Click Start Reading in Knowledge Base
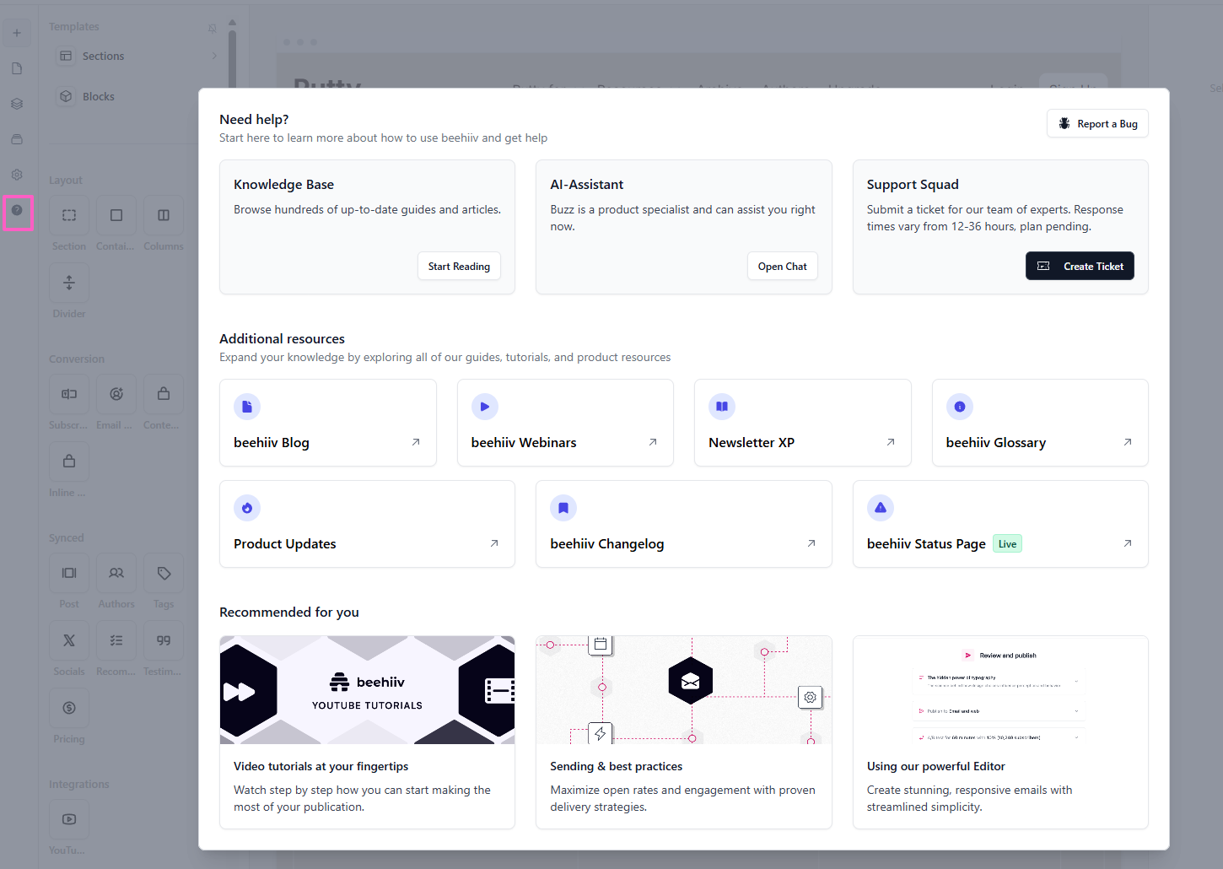The image size is (1223, 869). (x=459, y=267)
